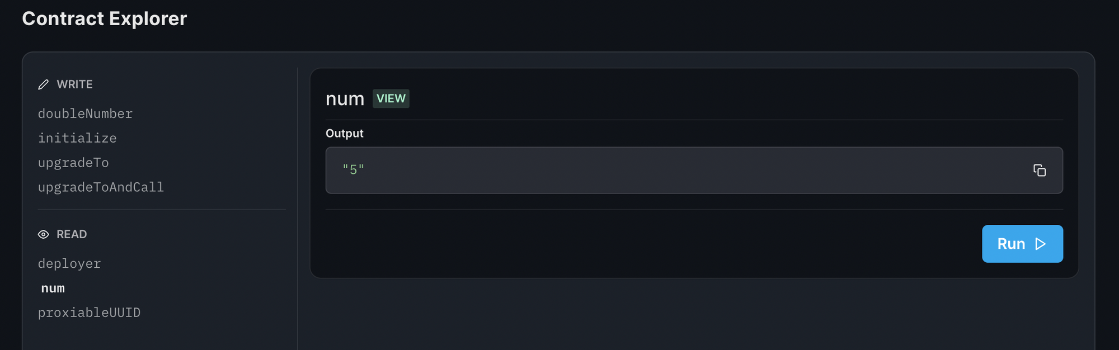Select the upgradeTo function

(x=73, y=163)
